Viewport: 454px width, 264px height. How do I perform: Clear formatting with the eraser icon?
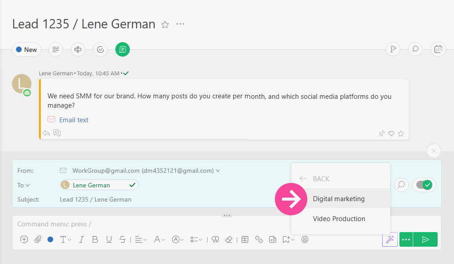(x=229, y=240)
